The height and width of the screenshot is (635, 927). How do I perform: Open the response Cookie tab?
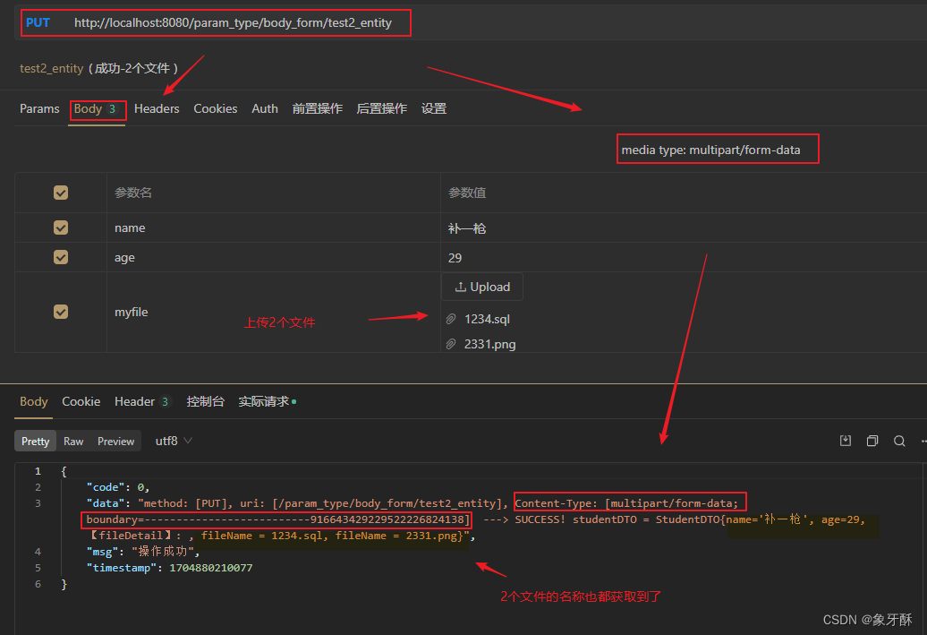tap(81, 401)
